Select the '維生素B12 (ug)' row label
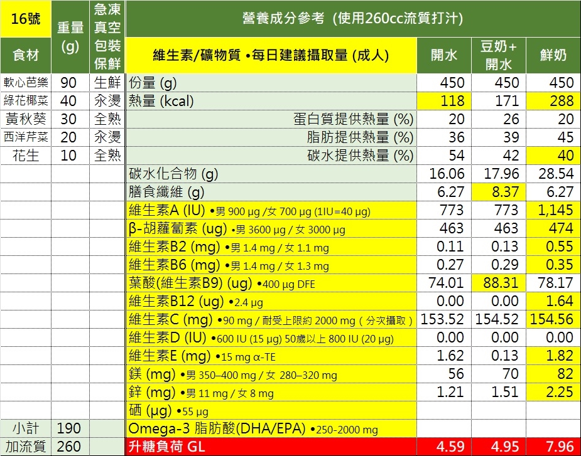Image resolution: width=581 pixels, height=456 pixels. [271, 301]
